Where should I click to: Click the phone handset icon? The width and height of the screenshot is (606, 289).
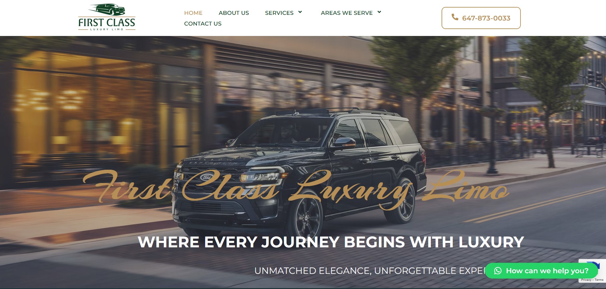455,17
